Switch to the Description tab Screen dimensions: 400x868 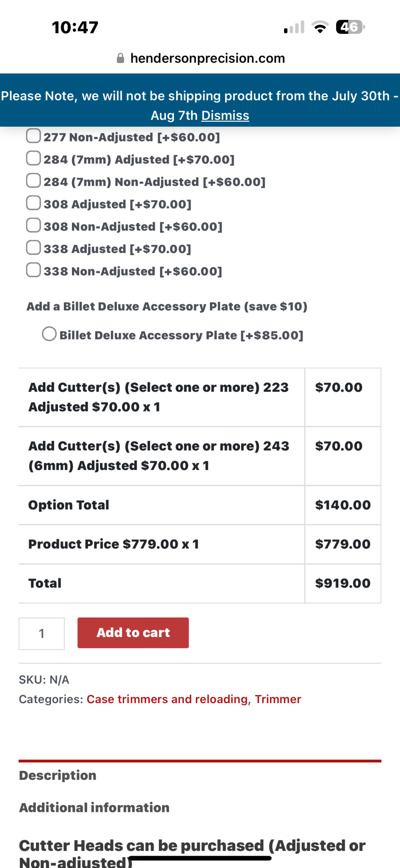coord(58,775)
